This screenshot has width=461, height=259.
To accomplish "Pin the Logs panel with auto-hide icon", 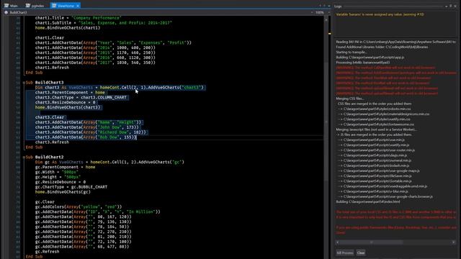I will [x=451, y=6].
